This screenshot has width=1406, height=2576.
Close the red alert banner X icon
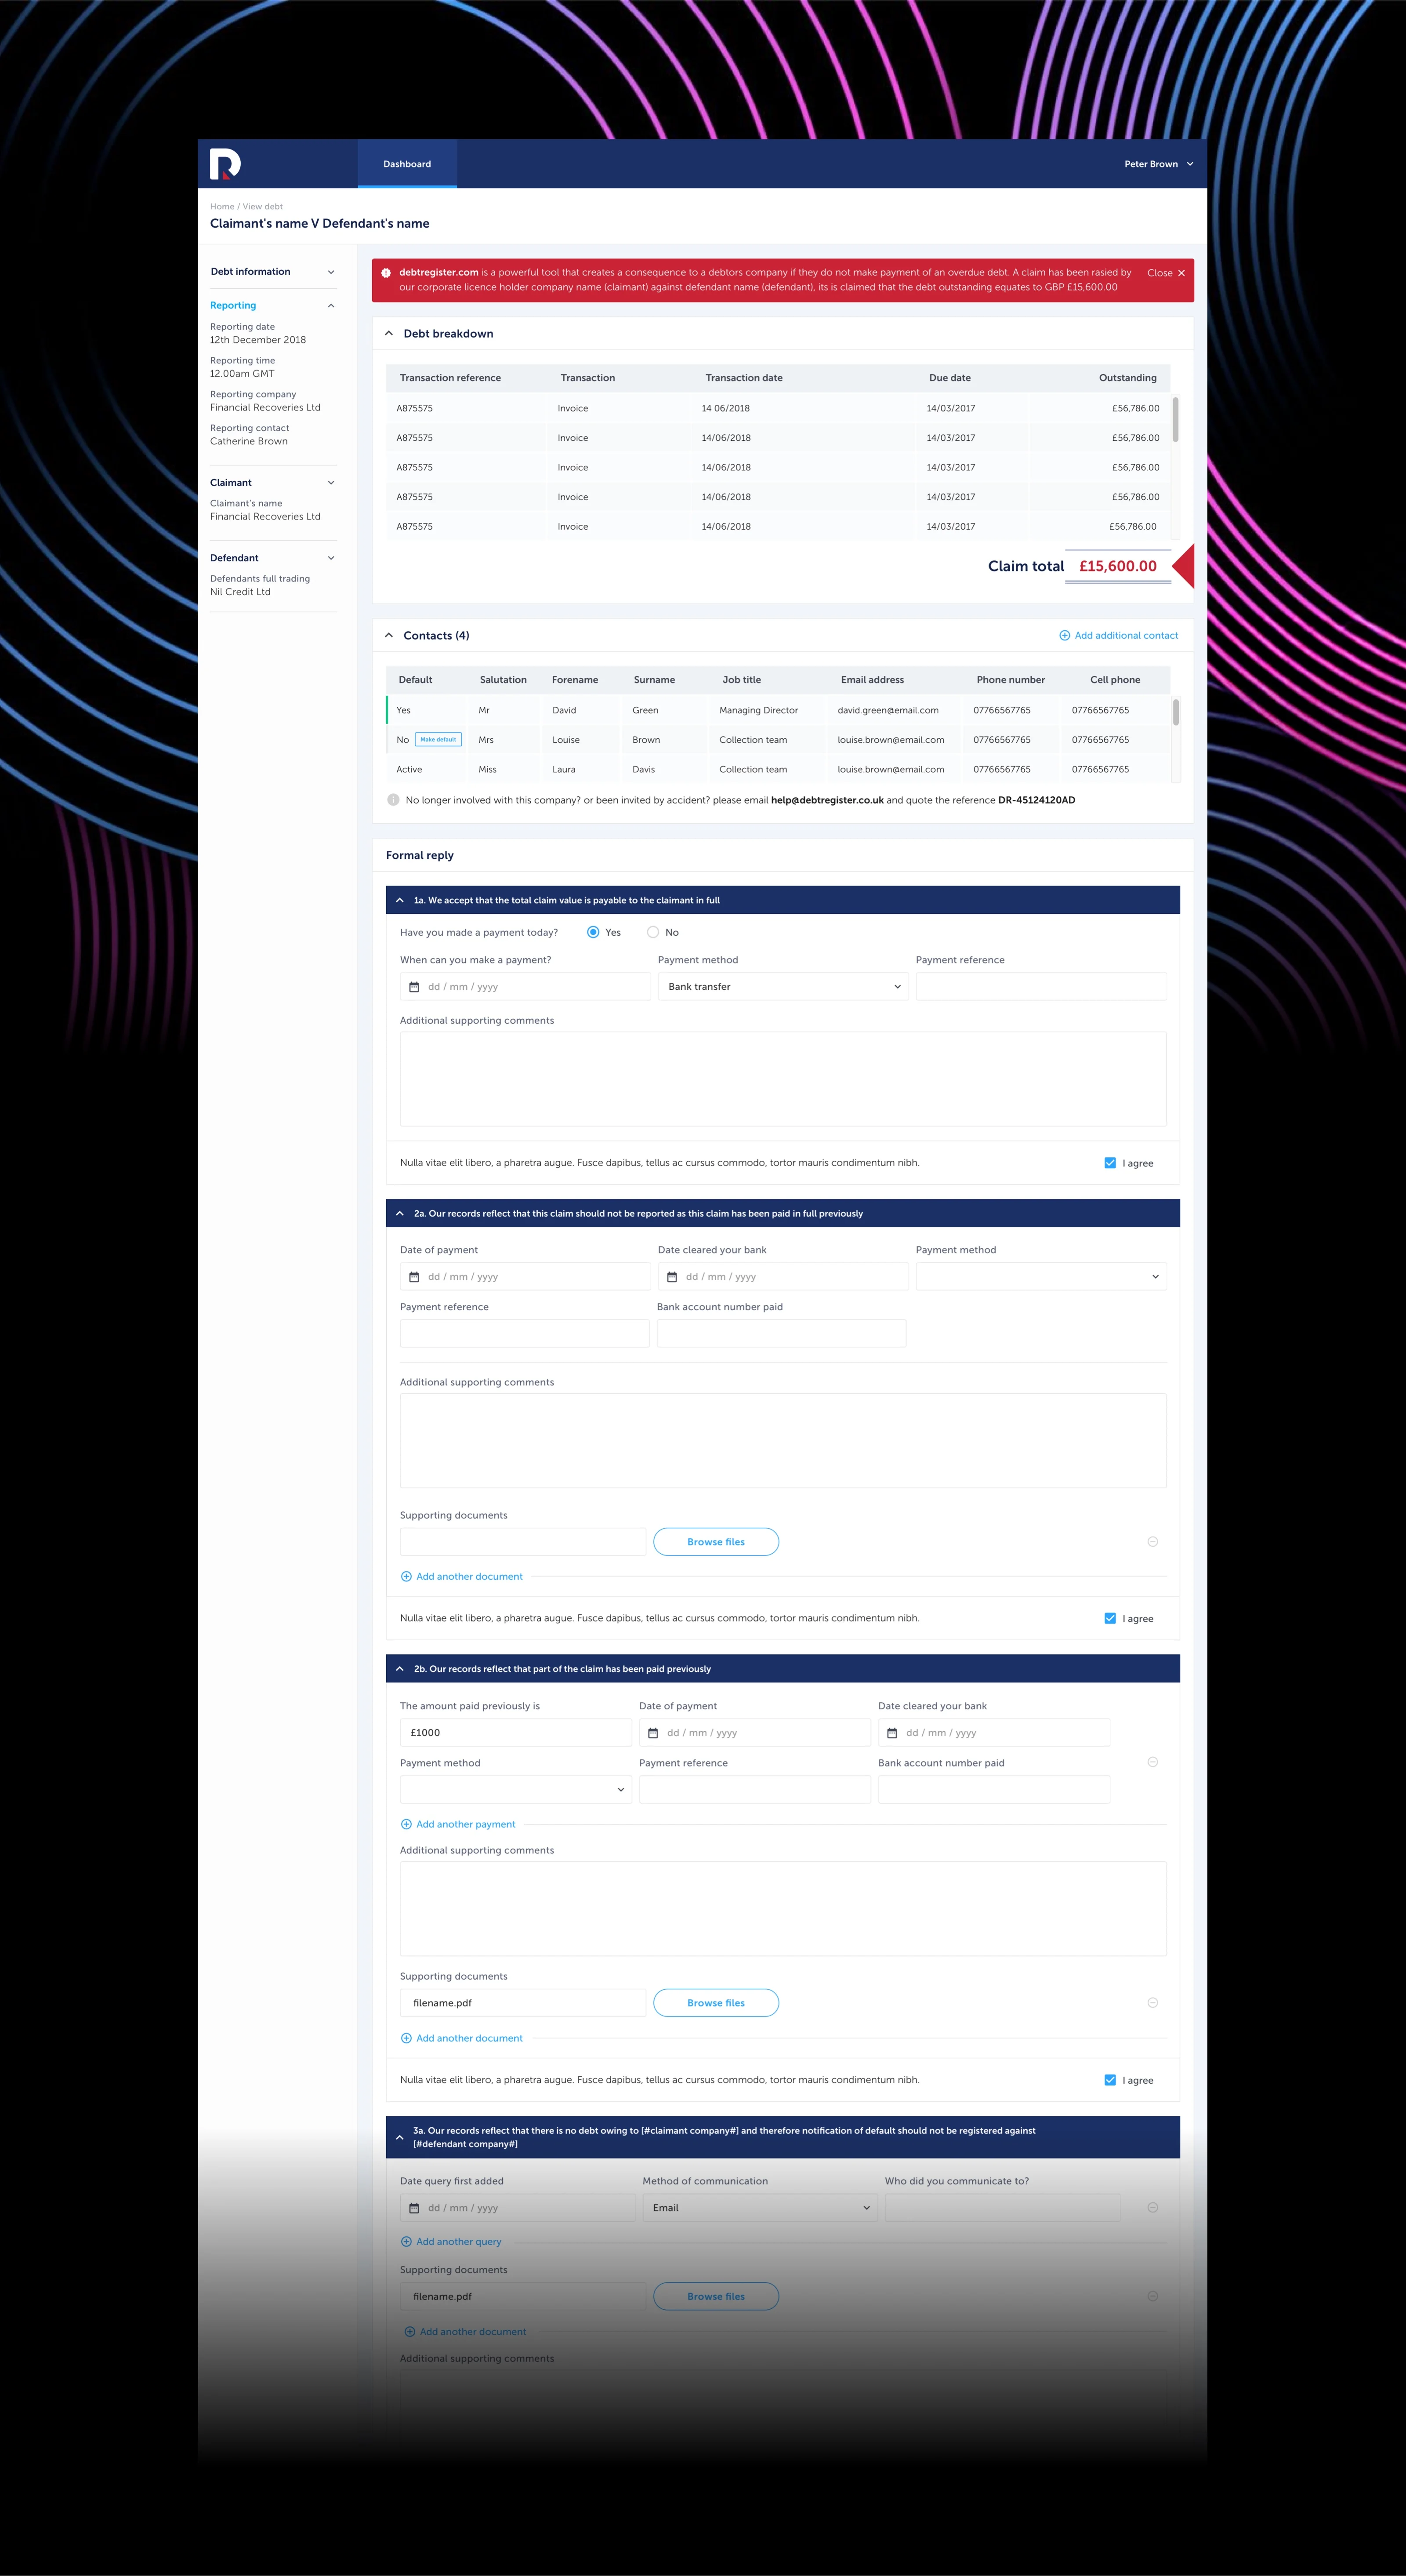[1181, 273]
